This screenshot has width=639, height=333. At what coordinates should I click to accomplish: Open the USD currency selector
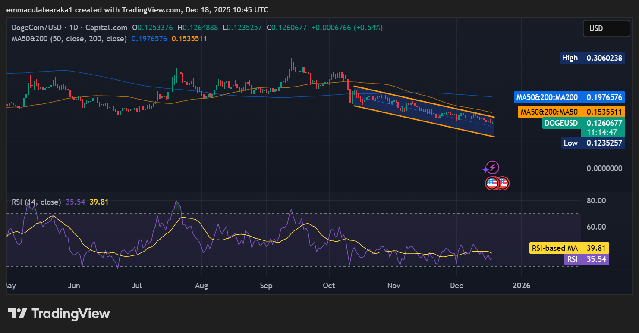[x=606, y=28]
